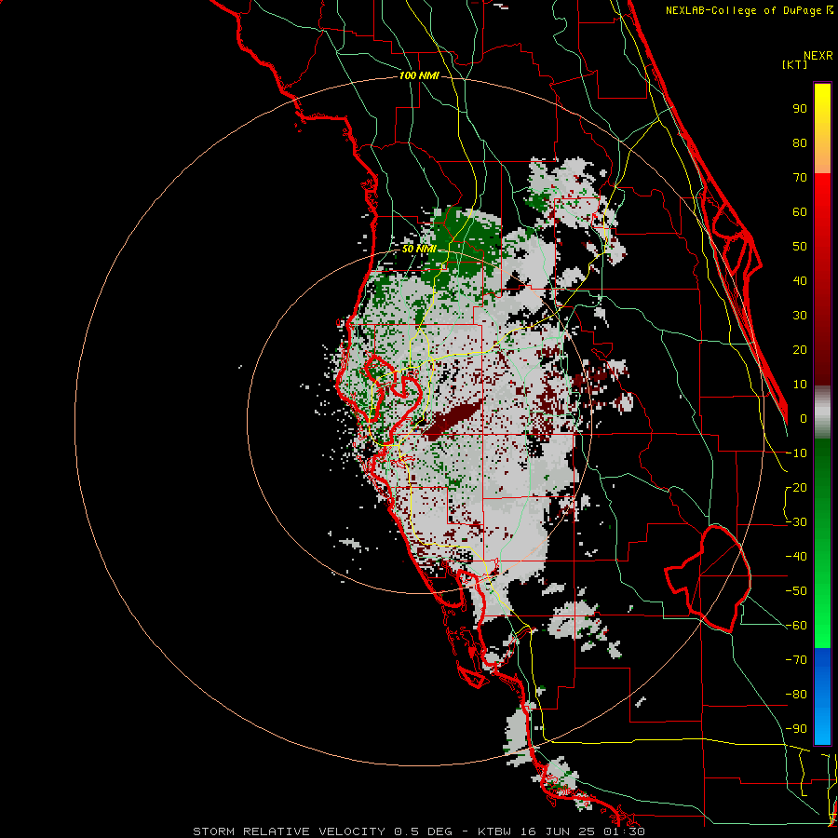Select the 60 value on the velocity scale
The width and height of the screenshot is (838, 838).
(800, 212)
